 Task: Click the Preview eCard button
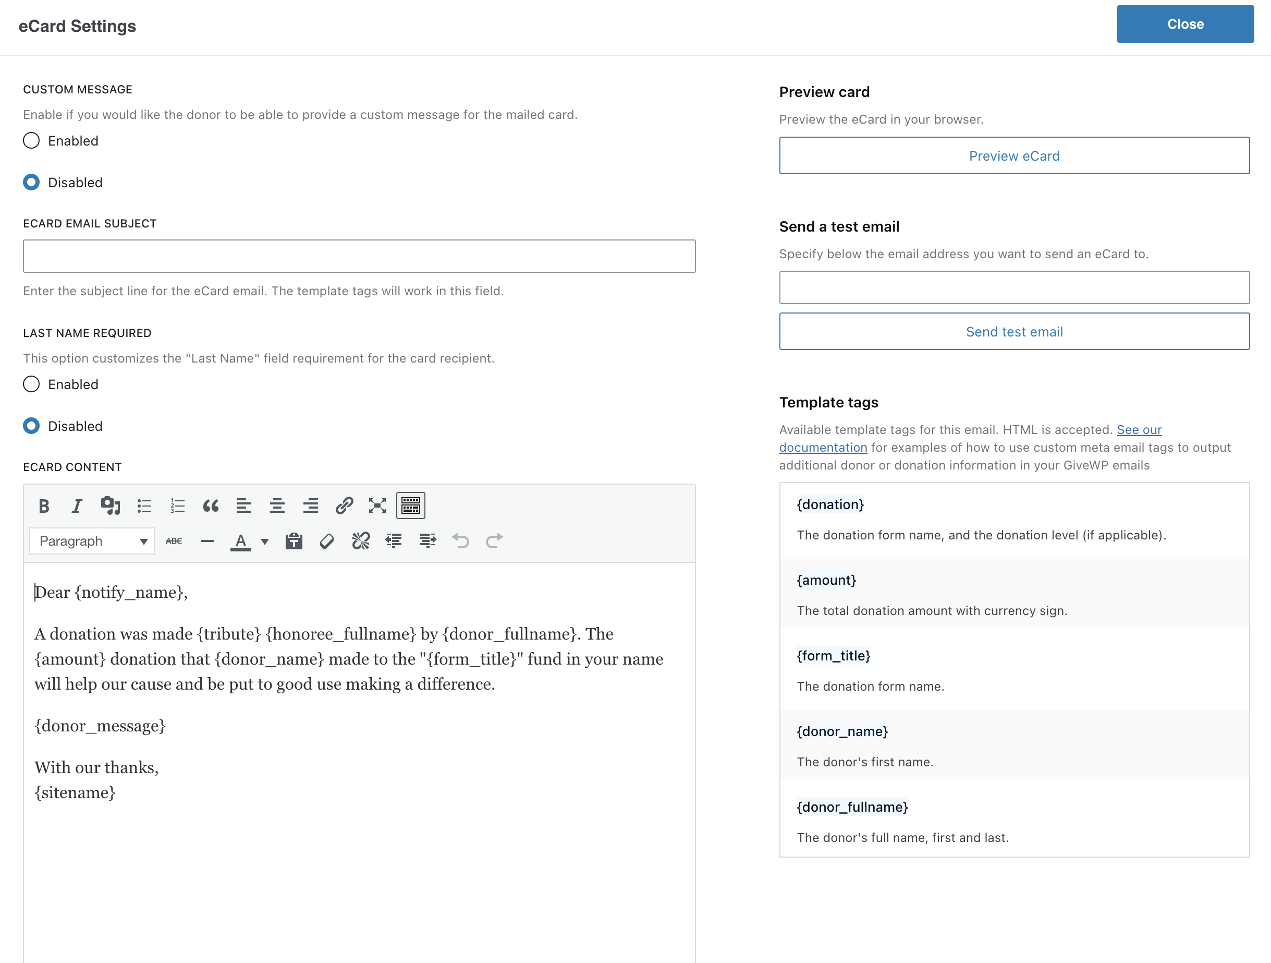click(x=1014, y=156)
